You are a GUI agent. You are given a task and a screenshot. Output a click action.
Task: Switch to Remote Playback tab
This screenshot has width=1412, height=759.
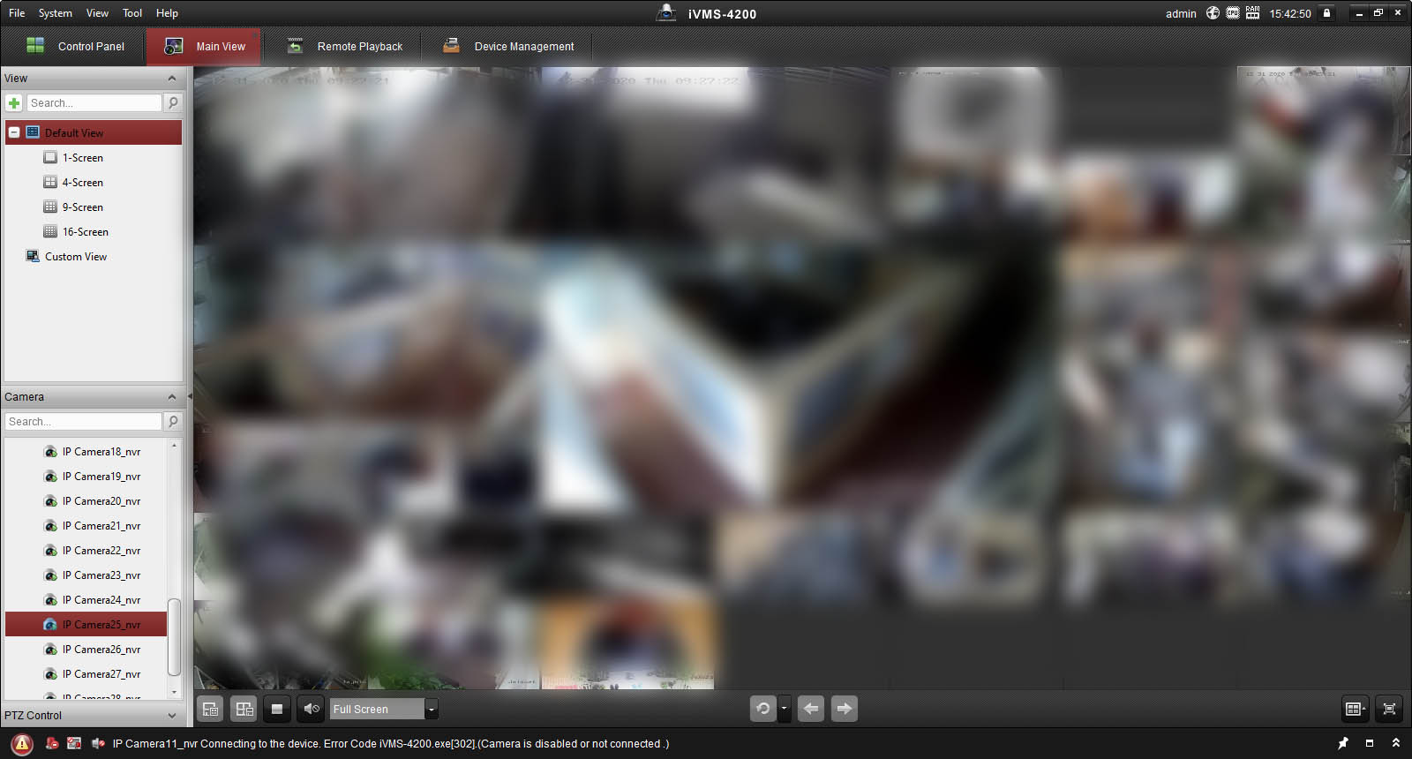point(343,47)
